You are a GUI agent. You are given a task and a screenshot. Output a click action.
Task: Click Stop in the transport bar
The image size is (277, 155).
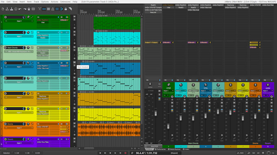click(x=110, y=153)
